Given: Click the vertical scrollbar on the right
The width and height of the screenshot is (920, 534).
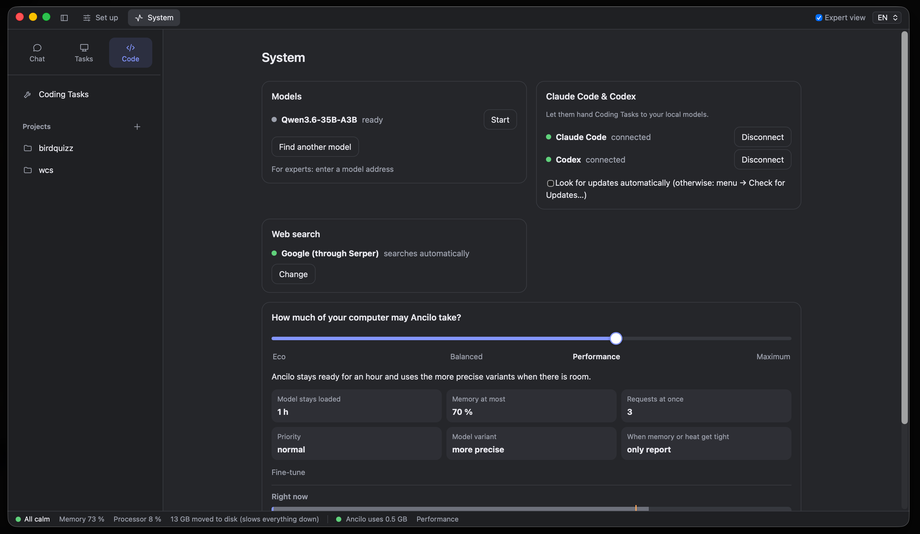Looking at the screenshot, I should pos(904,228).
